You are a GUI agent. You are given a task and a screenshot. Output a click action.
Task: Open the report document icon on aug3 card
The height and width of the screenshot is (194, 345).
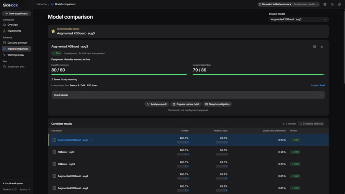pos(315,46)
